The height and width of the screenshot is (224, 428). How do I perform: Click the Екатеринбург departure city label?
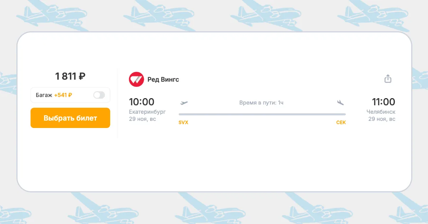[147, 112]
